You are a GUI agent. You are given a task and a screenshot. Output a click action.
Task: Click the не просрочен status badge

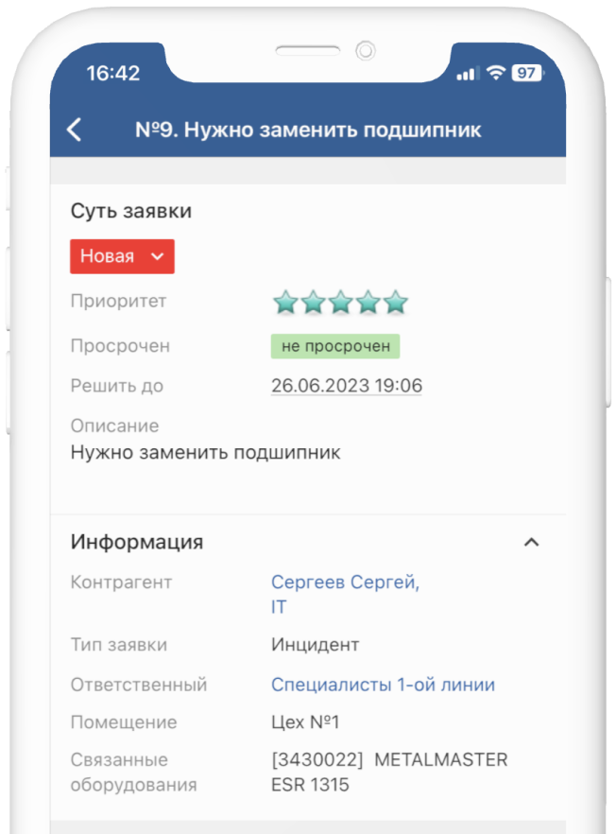point(335,346)
